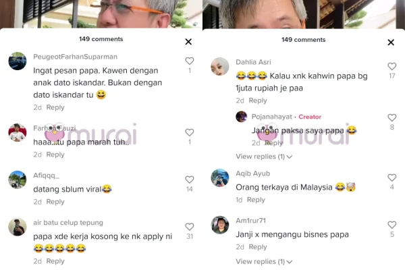Open Dahlia Asri's avatar
The height and width of the screenshot is (270, 405).
pyautogui.click(x=220, y=66)
